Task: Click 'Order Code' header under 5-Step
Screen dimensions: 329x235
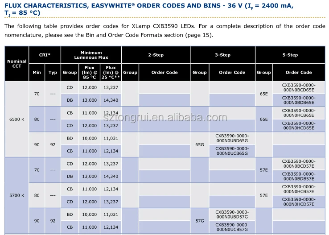Action: click(x=299, y=72)
